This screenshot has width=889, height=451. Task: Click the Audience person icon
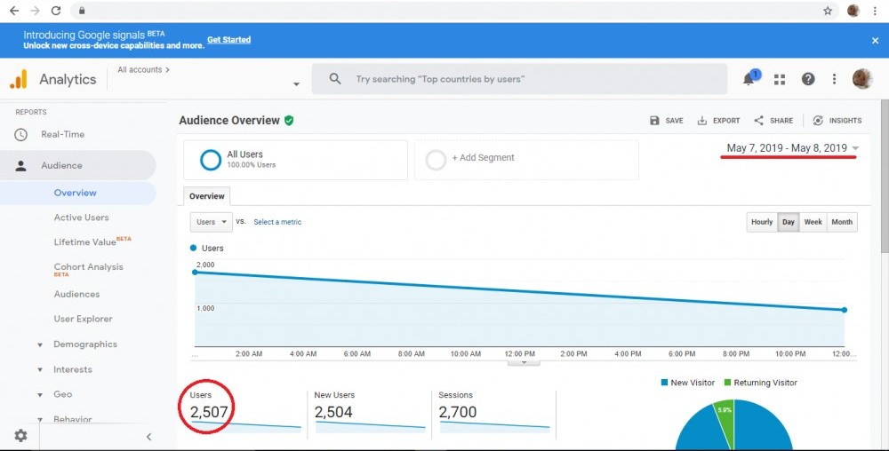coord(21,166)
